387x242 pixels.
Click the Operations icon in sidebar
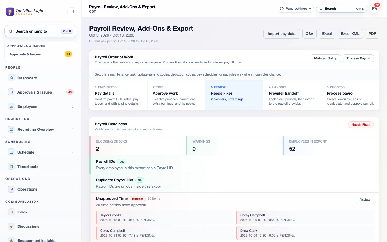pos(11,189)
